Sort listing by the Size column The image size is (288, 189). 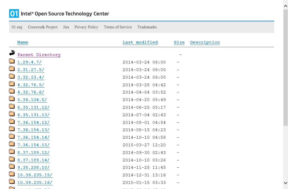point(179,42)
